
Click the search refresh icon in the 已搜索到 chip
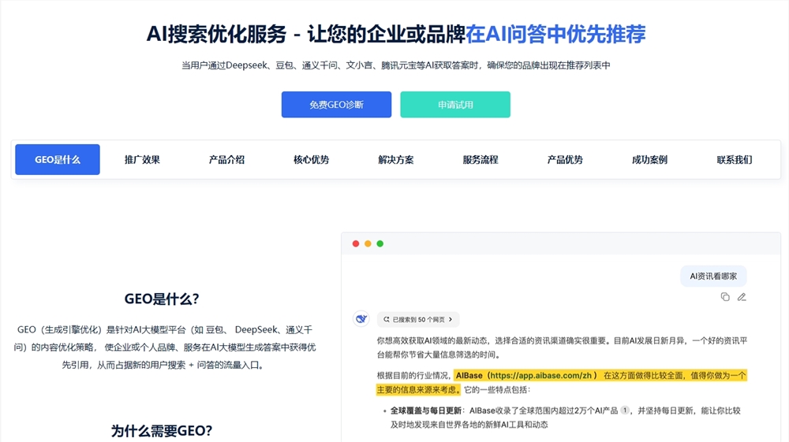(x=387, y=319)
